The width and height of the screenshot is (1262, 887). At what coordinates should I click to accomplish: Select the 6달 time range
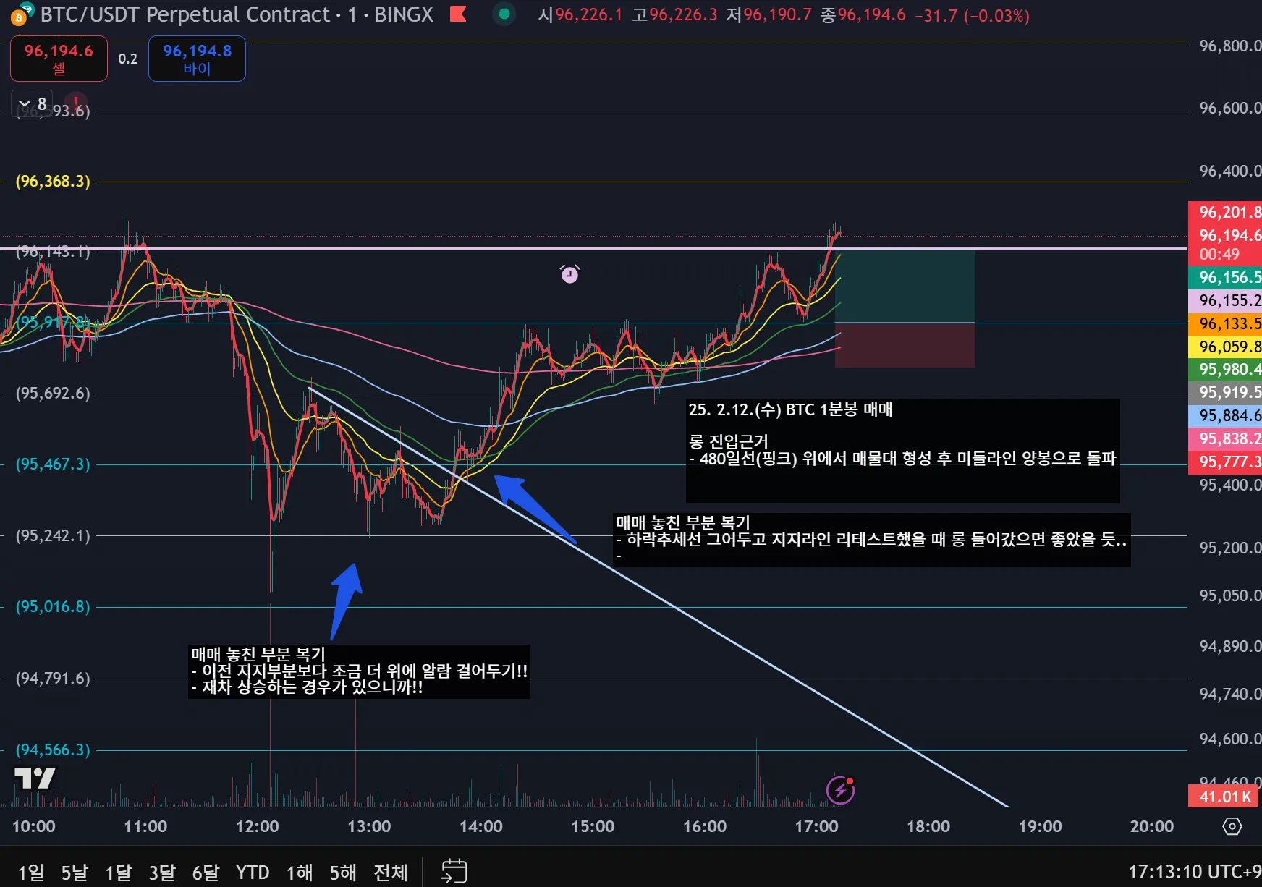206,873
